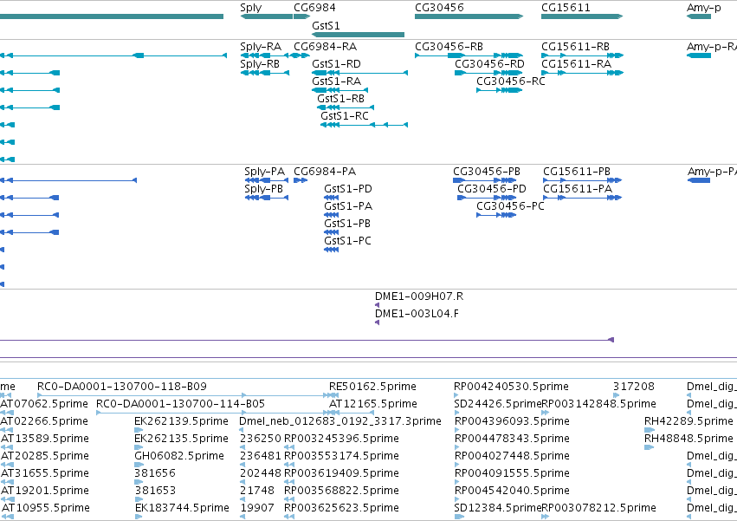Choose the GstS1-PB protein label
The width and height of the screenshot is (737, 521).
tap(347, 223)
